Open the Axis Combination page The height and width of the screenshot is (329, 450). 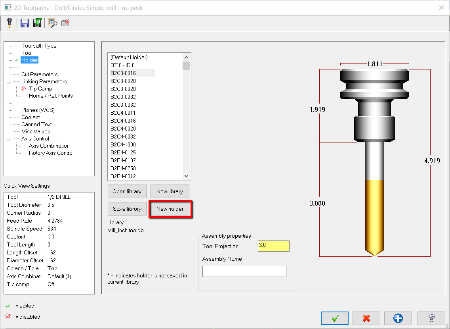(49, 146)
